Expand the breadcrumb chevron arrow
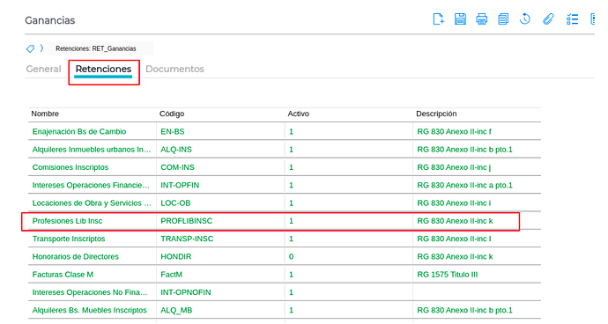608x324 pixels. [x=41, y=48]
